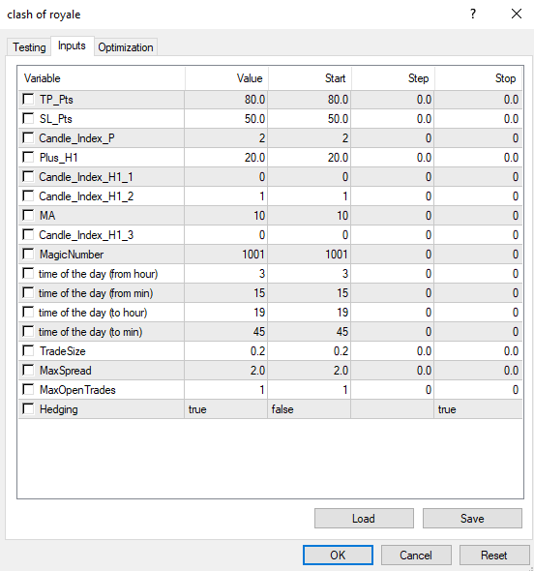The image size is (534, 571).
Task: Tick the TradeSize checkbox
Action: (28, 350)
